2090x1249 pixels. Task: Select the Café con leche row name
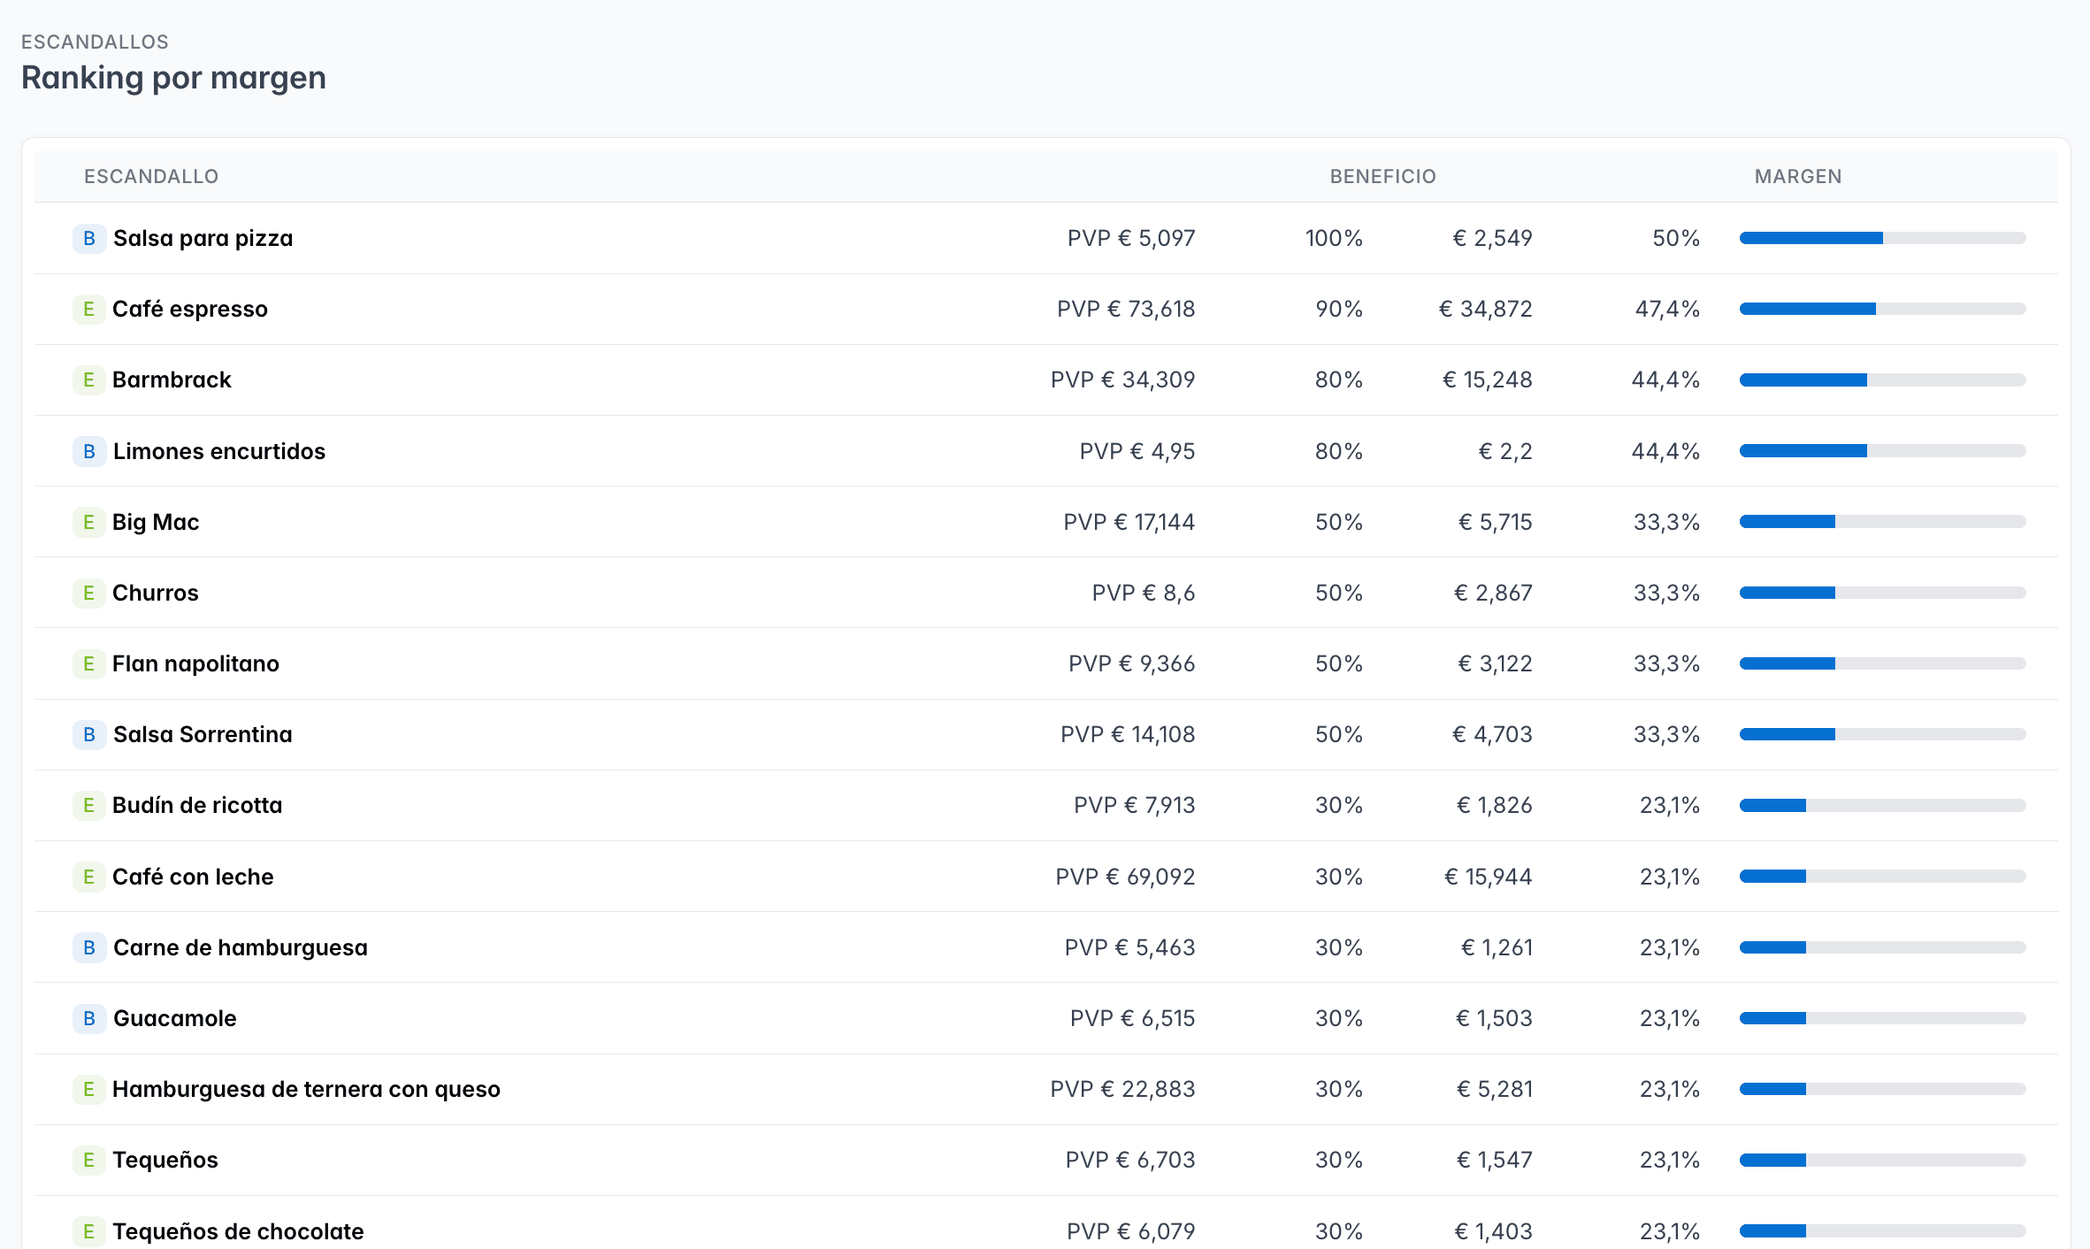tap(193, 877)
